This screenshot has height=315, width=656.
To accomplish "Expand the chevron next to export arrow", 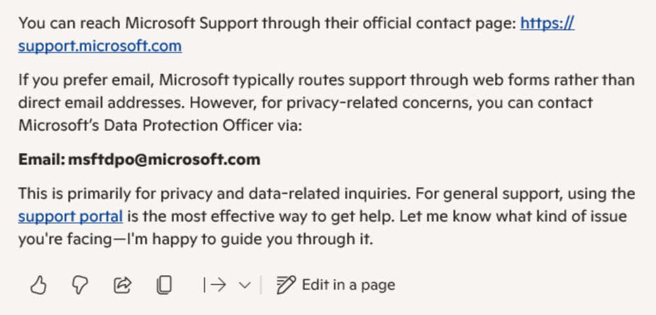I will pos(245,285).
